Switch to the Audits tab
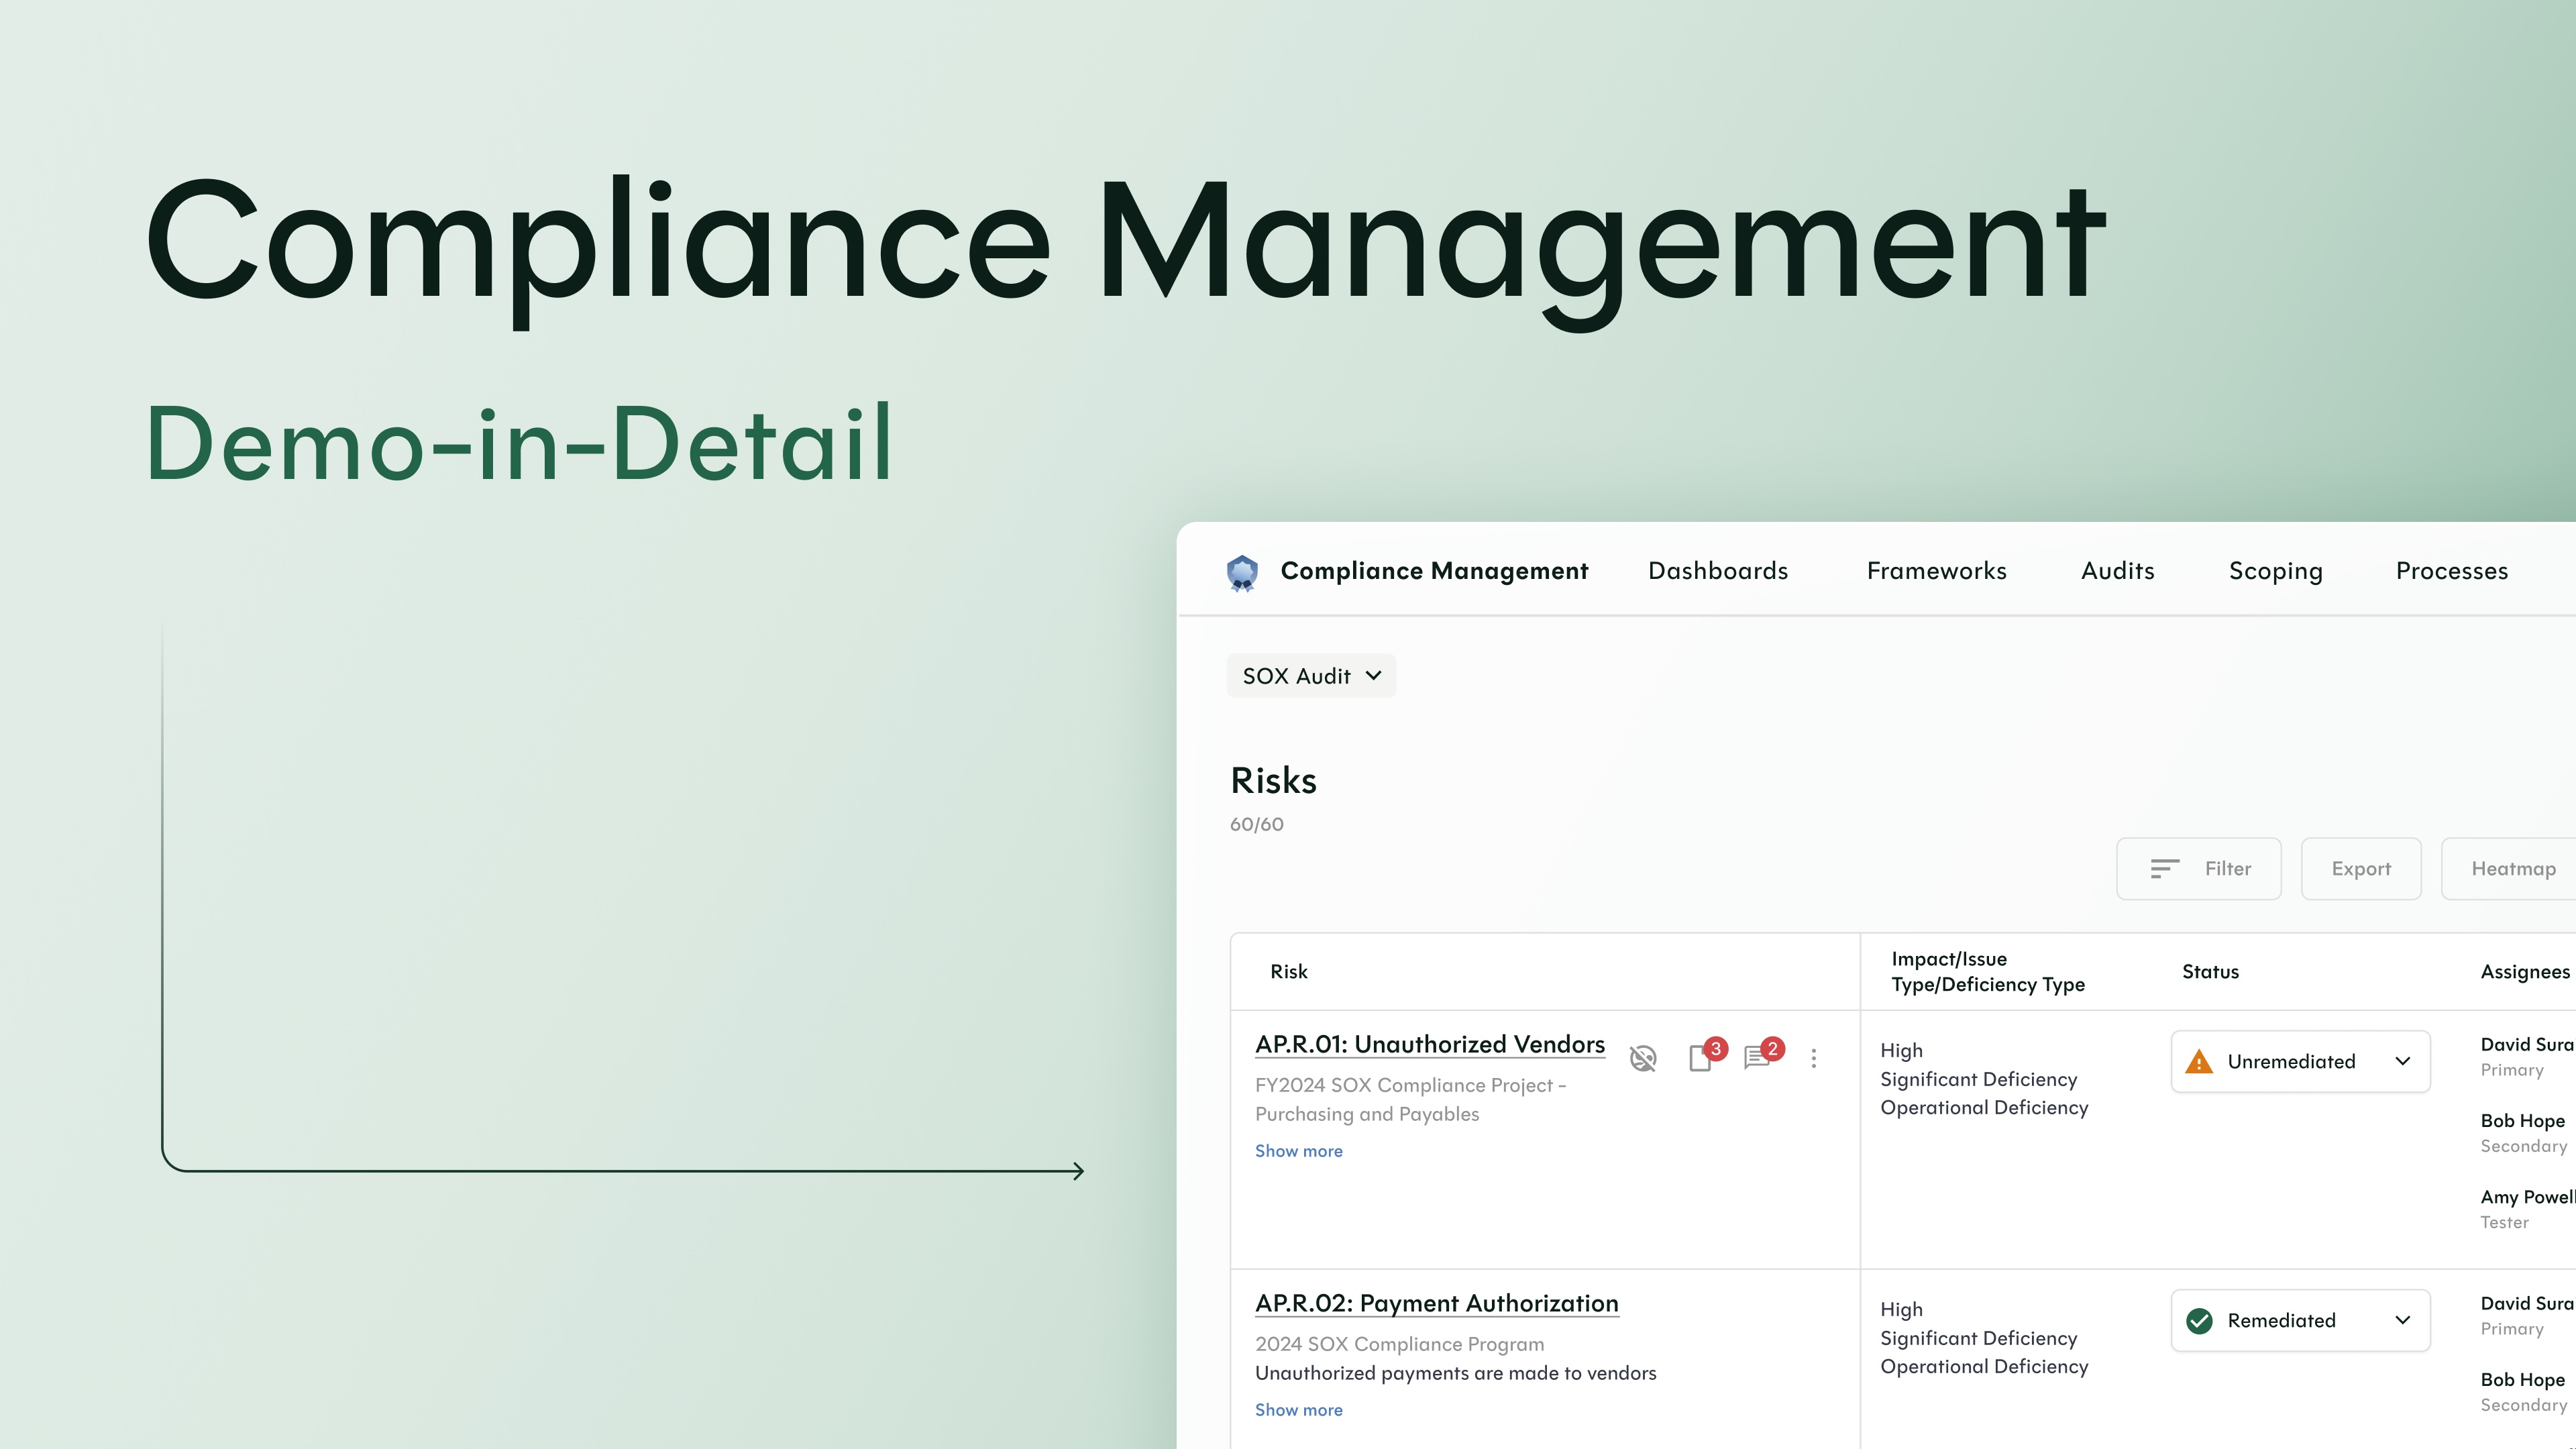 pos(2118,571)
